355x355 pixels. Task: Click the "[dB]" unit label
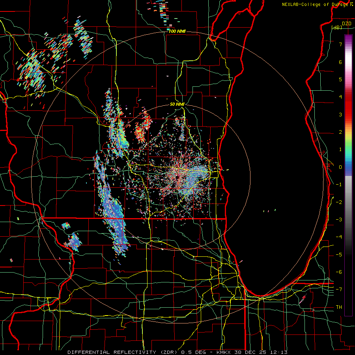(x=337, y=27)
